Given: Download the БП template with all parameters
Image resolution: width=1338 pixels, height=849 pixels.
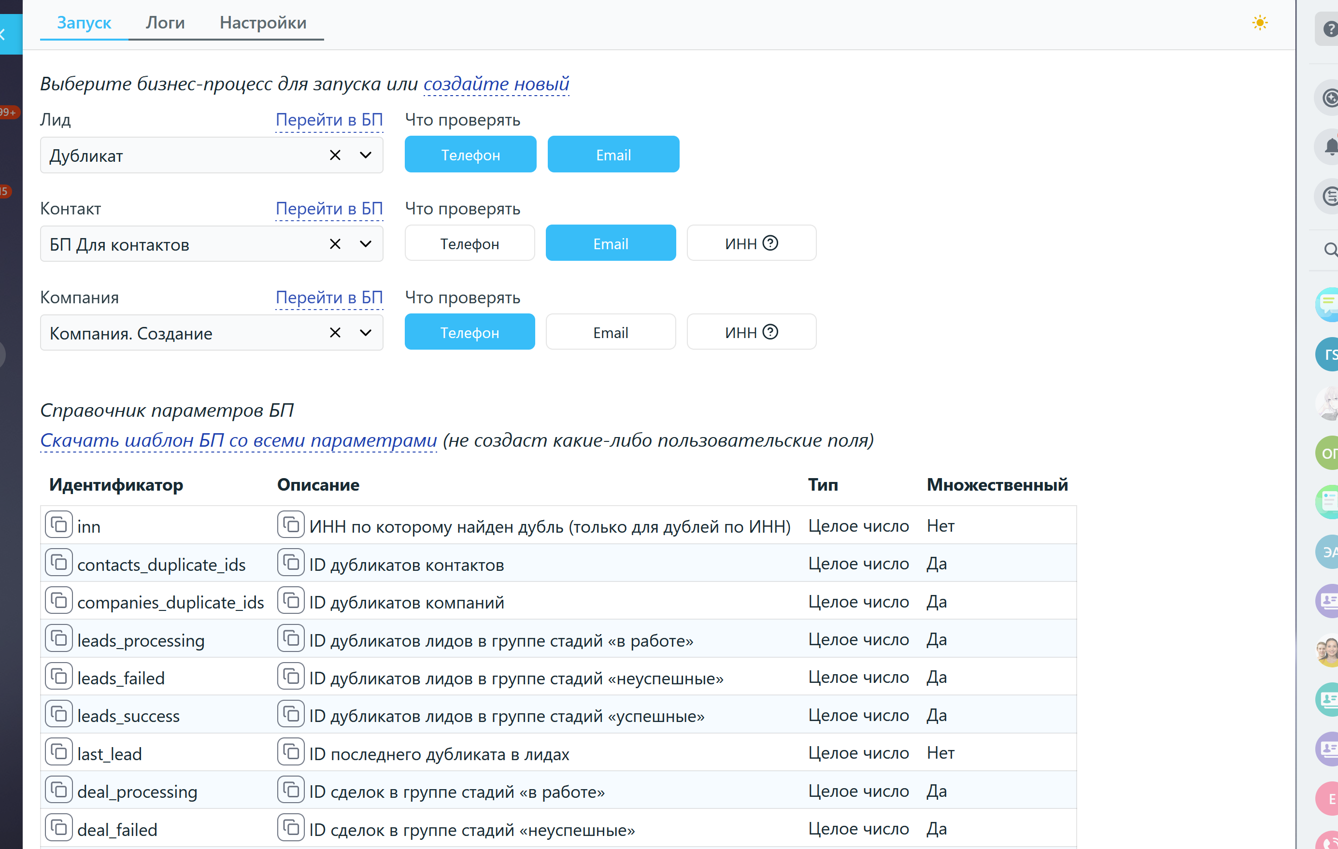Looking at the screenshot, I should coord(238,440).
